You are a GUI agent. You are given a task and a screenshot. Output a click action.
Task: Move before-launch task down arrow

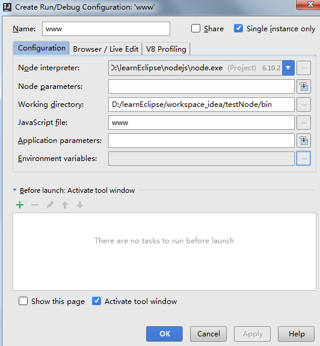tap(80, 205)
